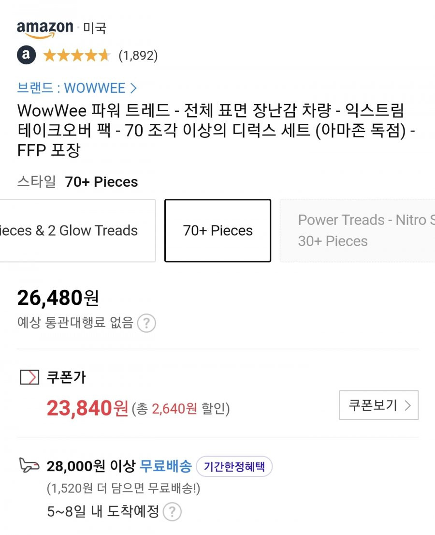Screen dimensions: 435x535
Task: Open the star rating breakdown
Action: click(x=77, y=55)
